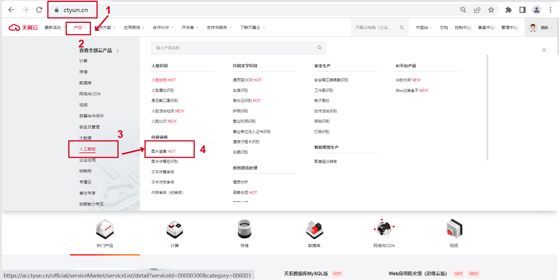Focus the 输入产品名称 search field
The image size is (560, 280).
pos(239,48)
